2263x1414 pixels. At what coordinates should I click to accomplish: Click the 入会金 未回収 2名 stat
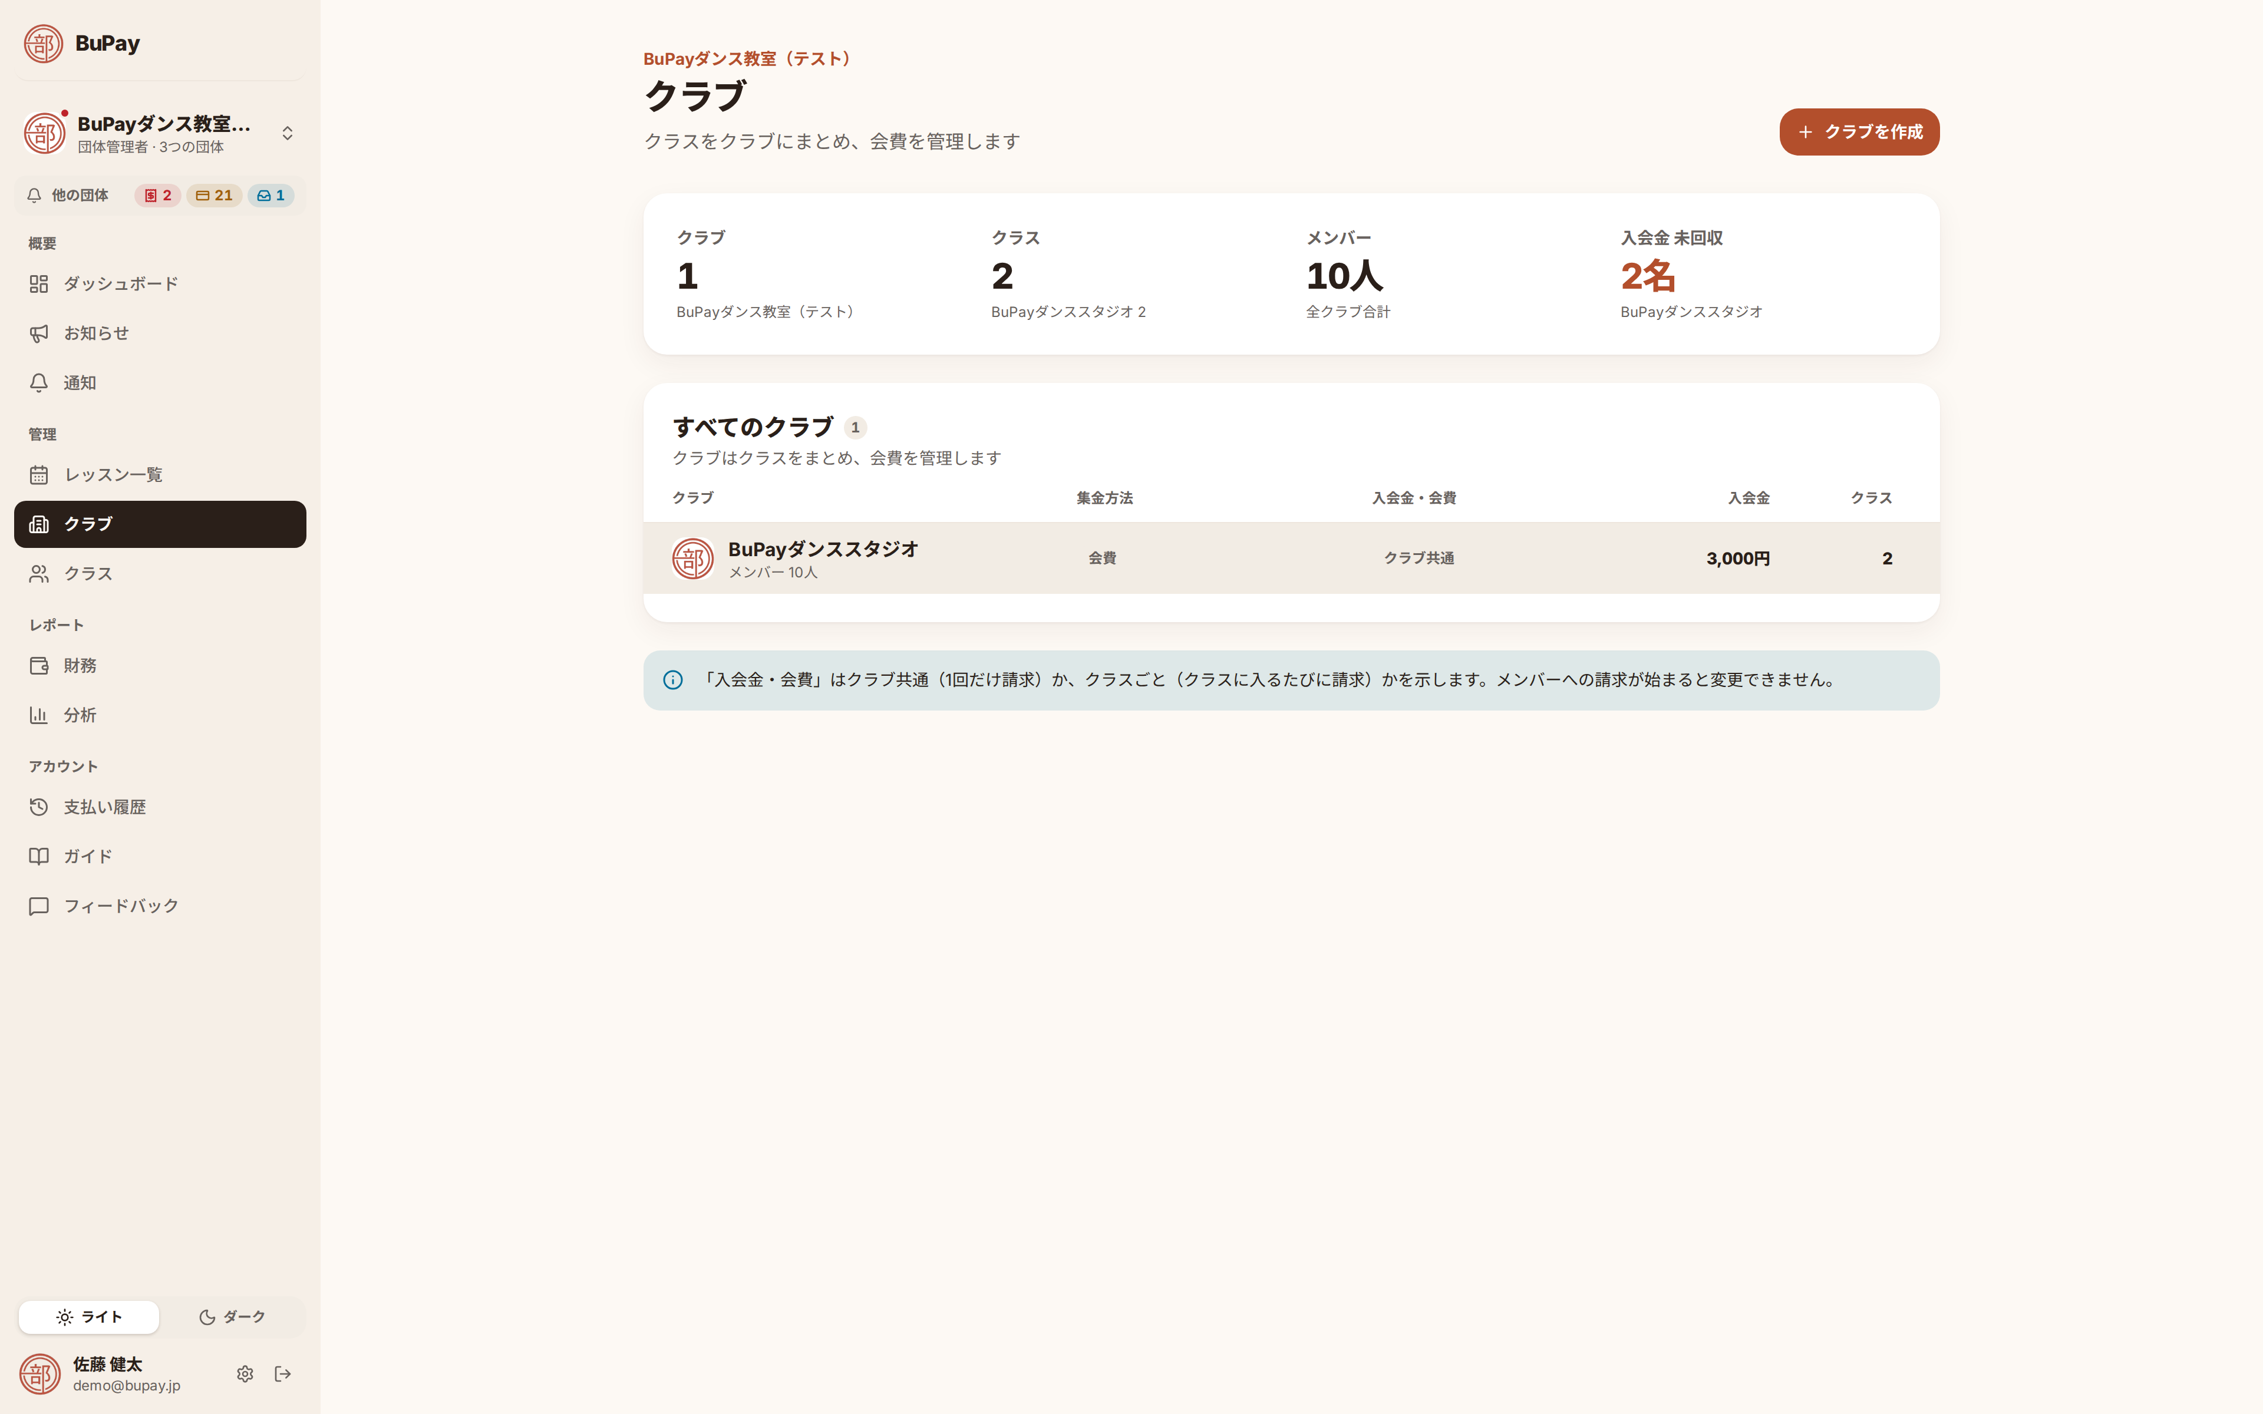(1648, 276)
